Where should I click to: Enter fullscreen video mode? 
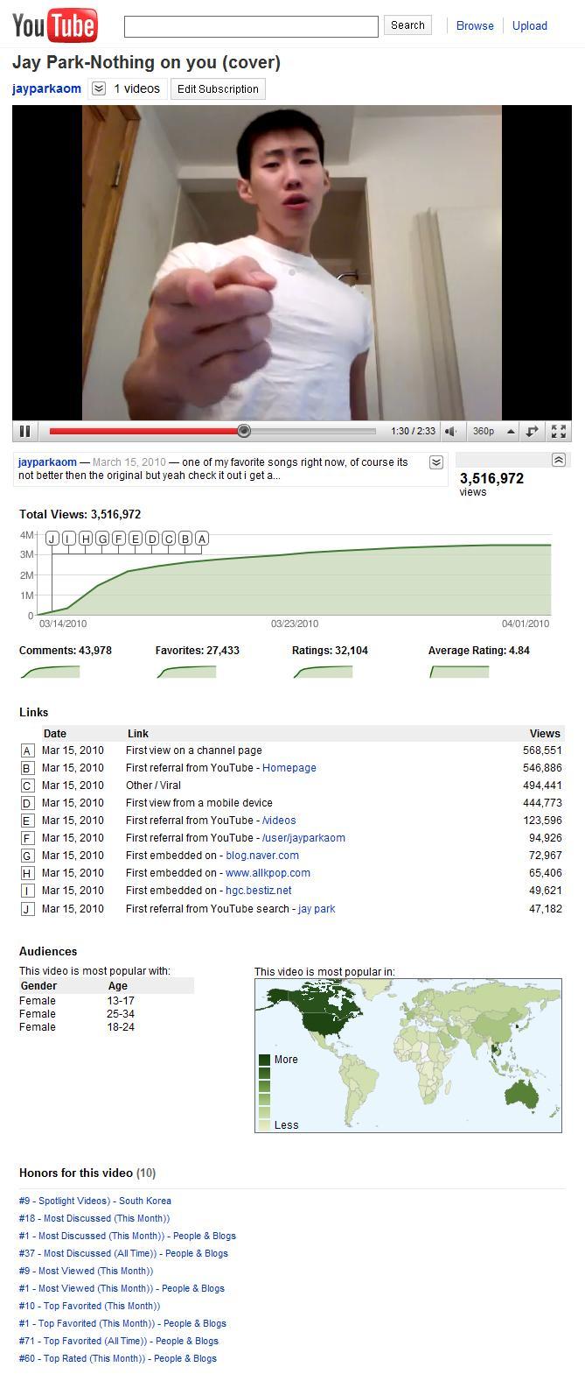coord(559,431)
